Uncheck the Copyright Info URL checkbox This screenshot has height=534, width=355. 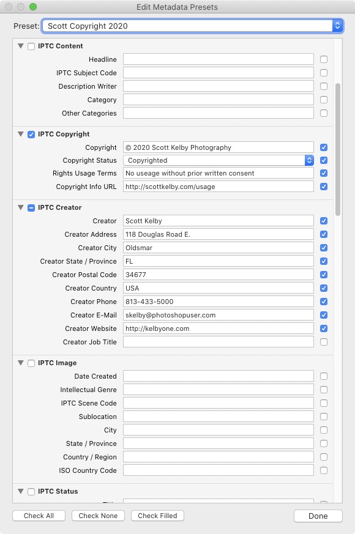click(324, 187)
